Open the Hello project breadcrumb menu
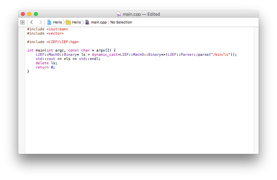The image size is (277, 180). [57, 22]
